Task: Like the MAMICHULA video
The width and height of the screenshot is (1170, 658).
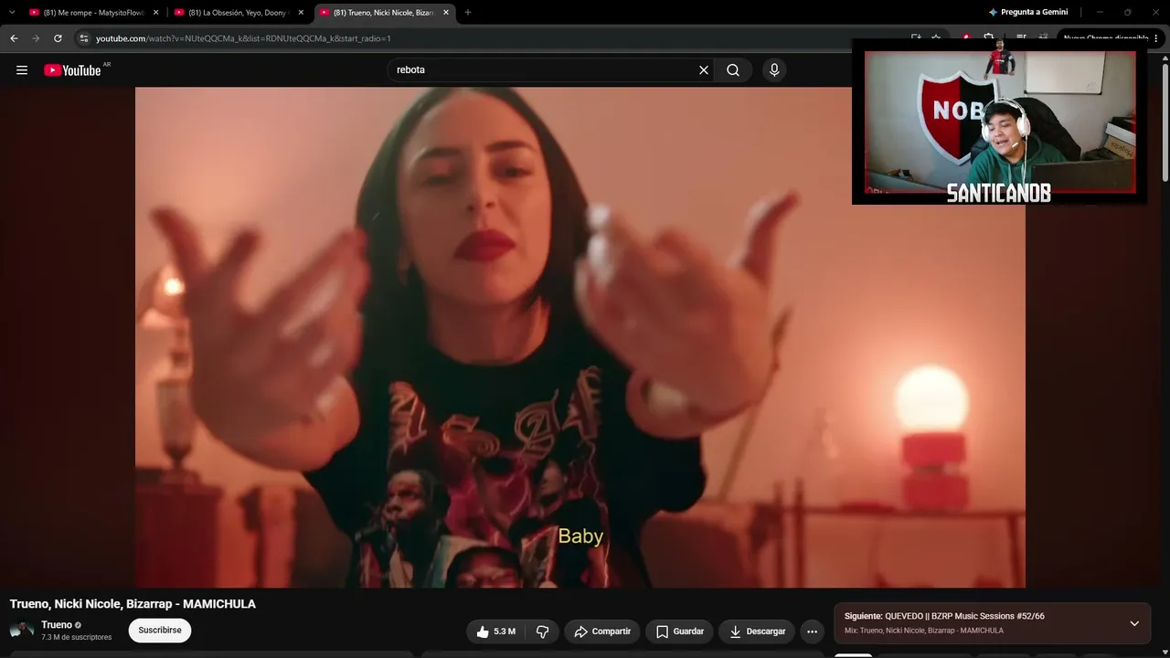Action: point(495,631)
